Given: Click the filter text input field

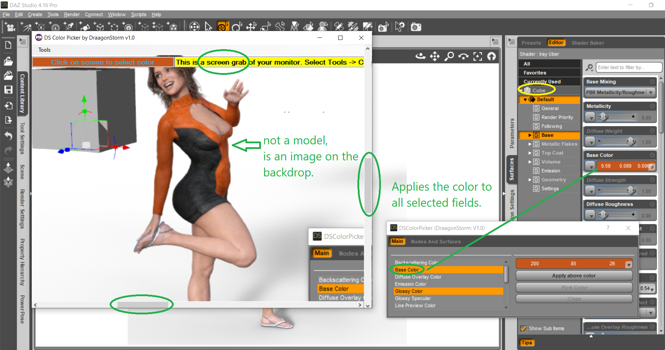Looking at the screenshot, I should [x=629, y=67].
